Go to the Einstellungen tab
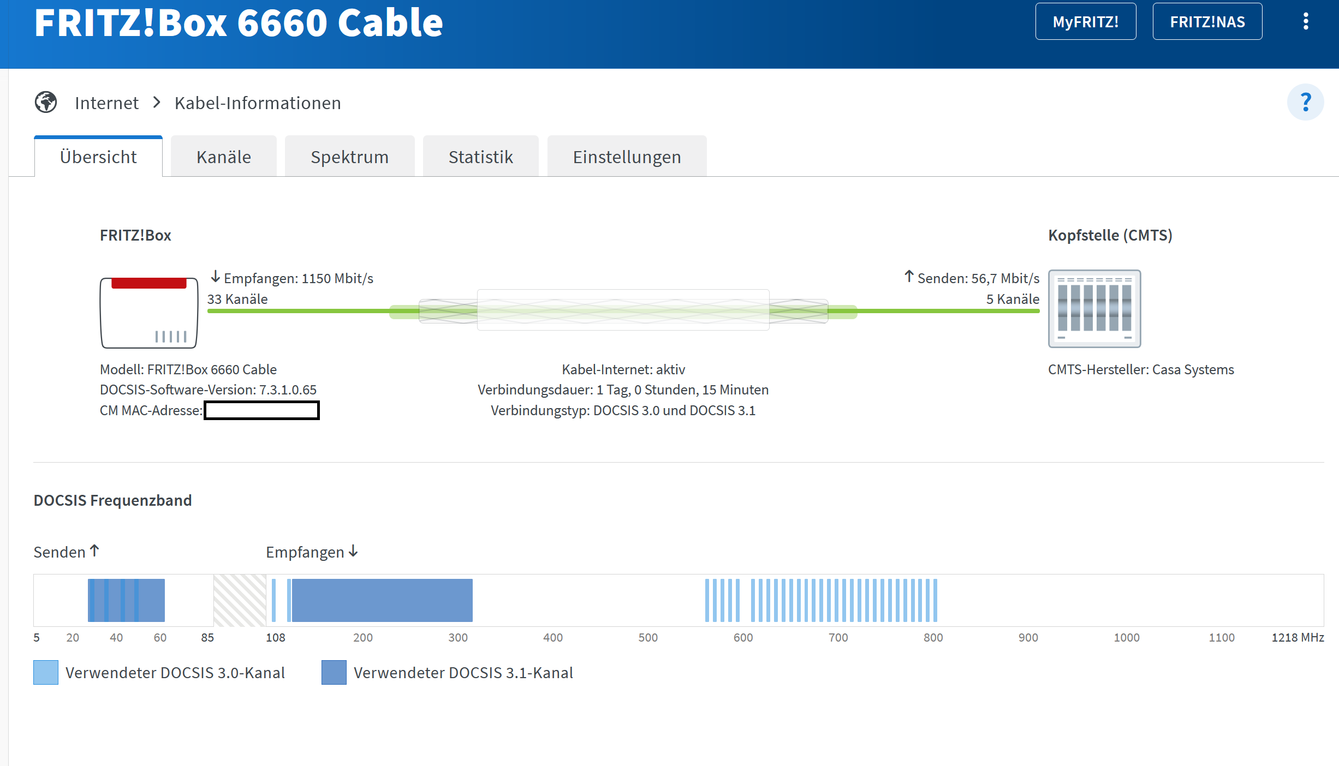The image size is (1339, 766). [x=627, y=157]
